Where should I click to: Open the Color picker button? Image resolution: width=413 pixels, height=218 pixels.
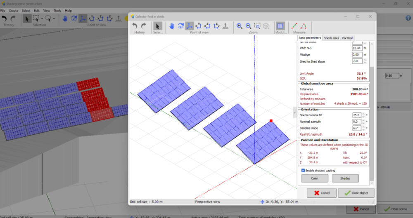pos(314,178)
